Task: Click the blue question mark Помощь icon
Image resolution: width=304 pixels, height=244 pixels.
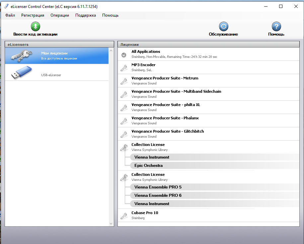Action: click(276, 26)
